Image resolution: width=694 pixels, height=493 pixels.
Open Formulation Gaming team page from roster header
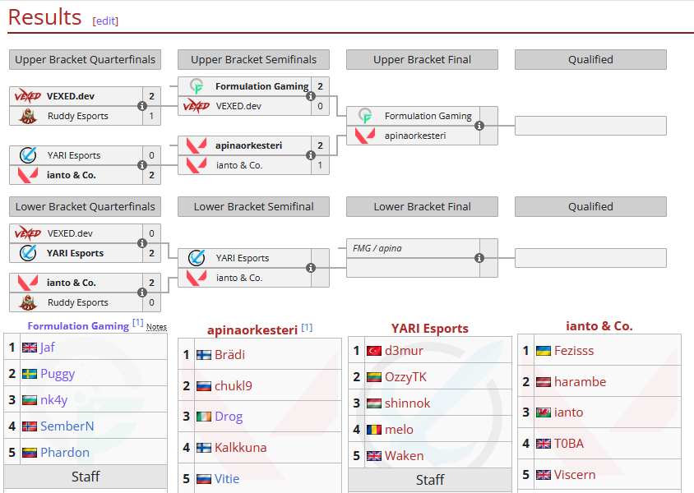tap(78, 326)
